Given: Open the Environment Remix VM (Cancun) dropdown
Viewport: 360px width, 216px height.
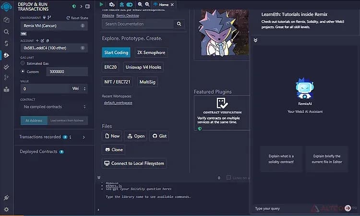Looking at the screenshot, I should click(x=54, y=26).
